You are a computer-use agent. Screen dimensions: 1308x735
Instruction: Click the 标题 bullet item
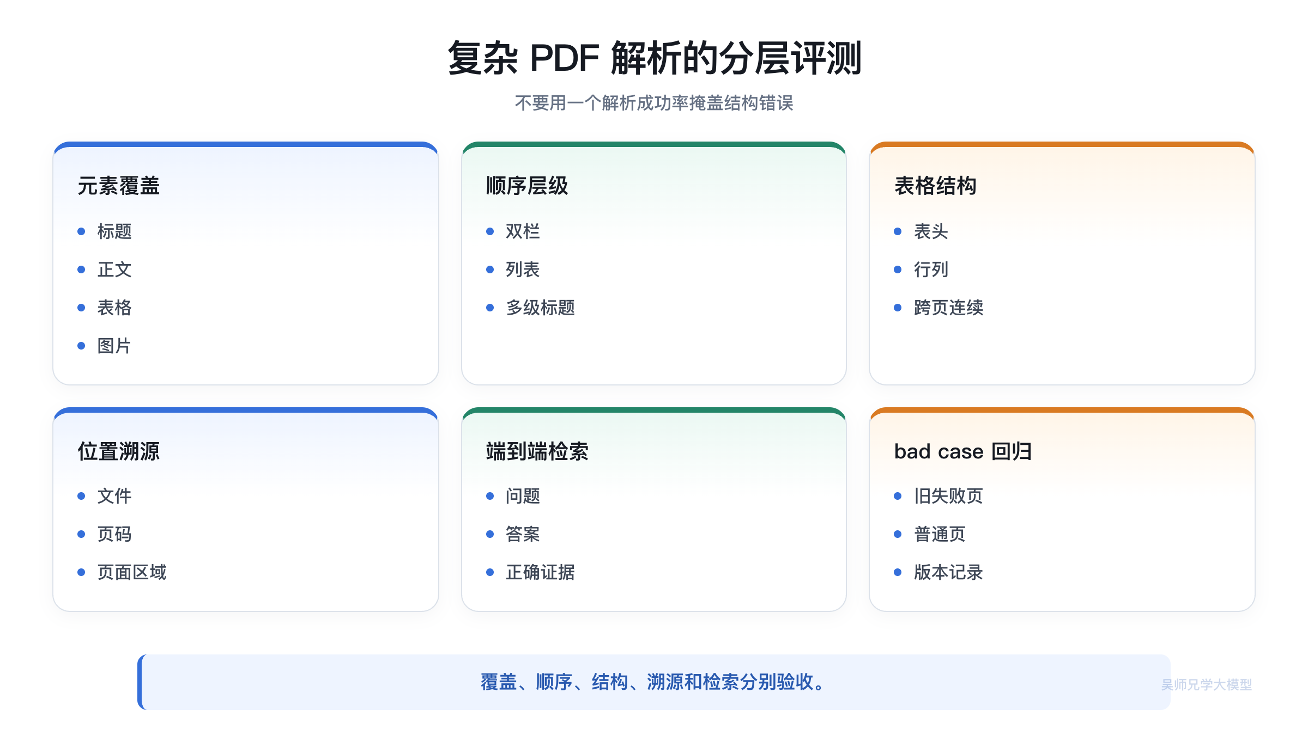coord(114,231)
